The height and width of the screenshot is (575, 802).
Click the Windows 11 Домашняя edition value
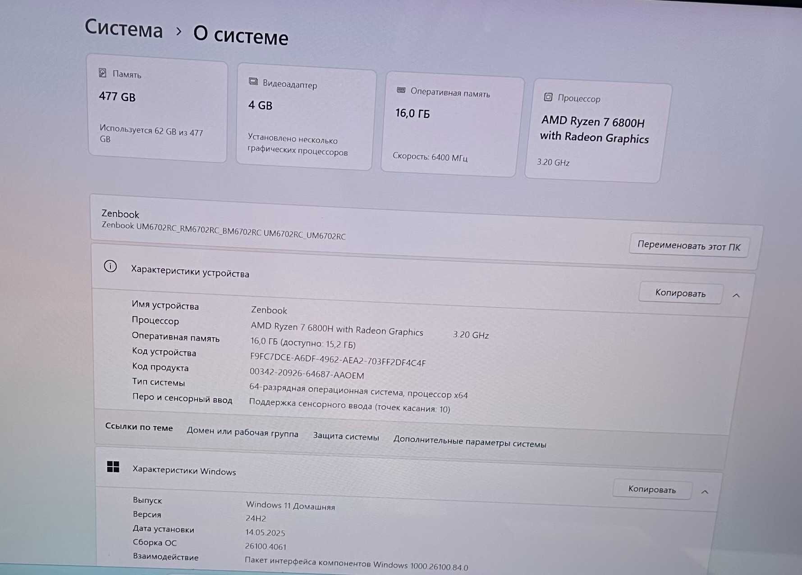[290, 506]
